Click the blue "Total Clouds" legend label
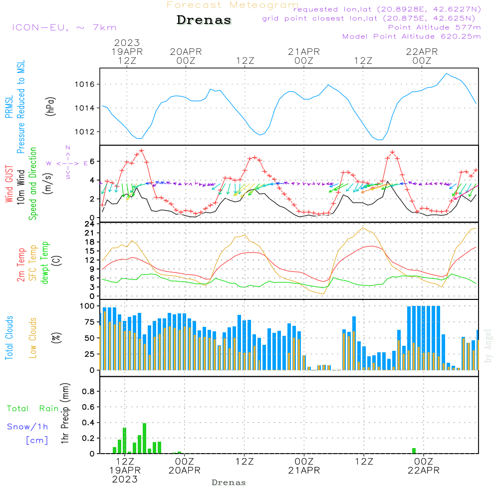 pyautogui.click(x=9, y=338)
